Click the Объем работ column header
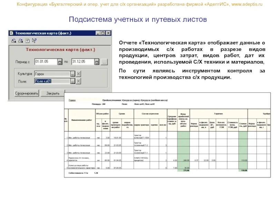Viewport: 276px width, 207px height. tap(102, 114)
